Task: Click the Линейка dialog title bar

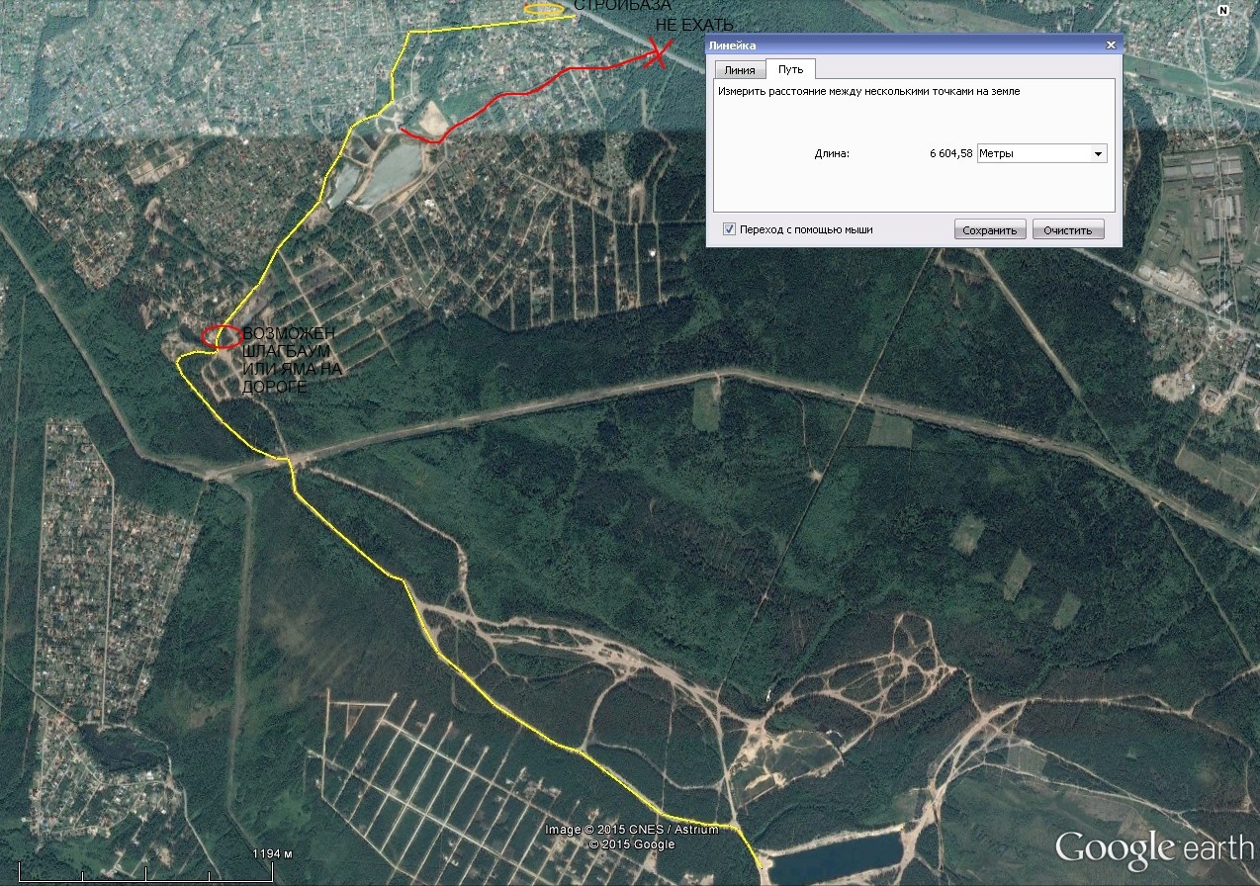Action: tap(890, 45)
